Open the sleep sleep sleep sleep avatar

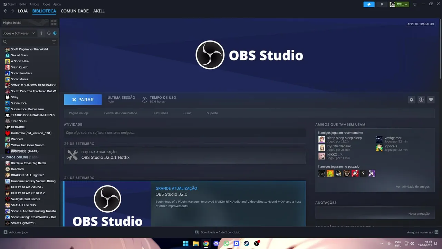(321, 139)
